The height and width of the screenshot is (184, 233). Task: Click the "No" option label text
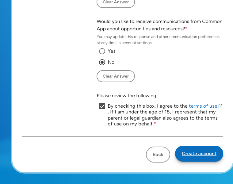(x=111, y=62)
